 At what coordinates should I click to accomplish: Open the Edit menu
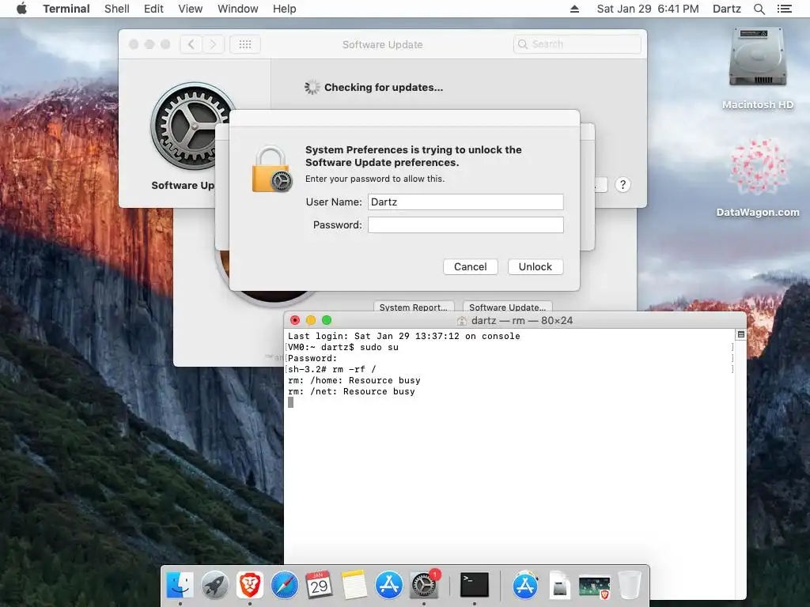click(x=153, y=9)
